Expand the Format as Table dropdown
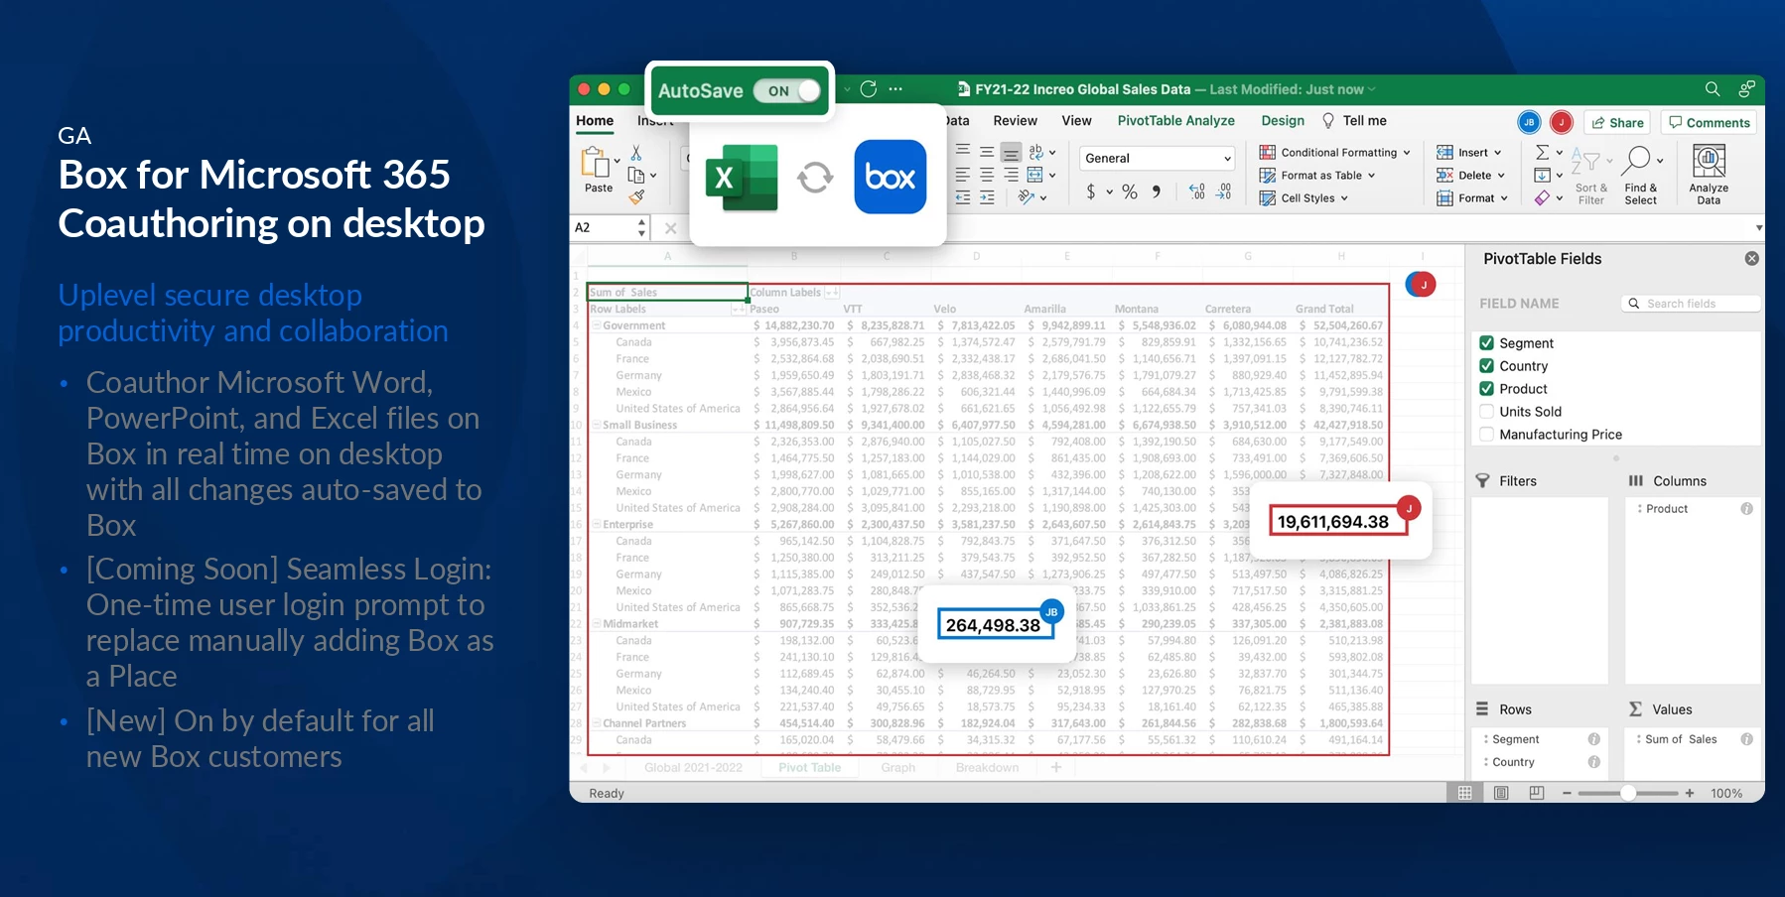 (x=1372, y=176)
